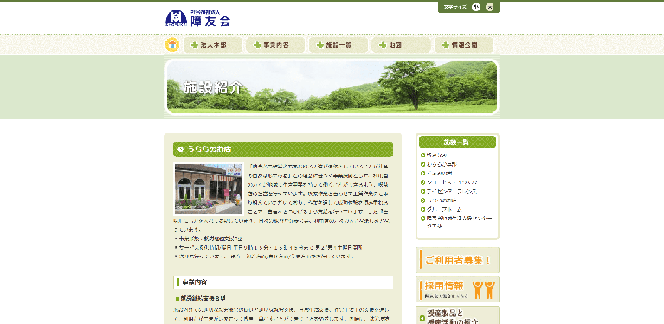Open the 情報公開 menu item
This screenshot has width=664, height=324.
point(464,45)
